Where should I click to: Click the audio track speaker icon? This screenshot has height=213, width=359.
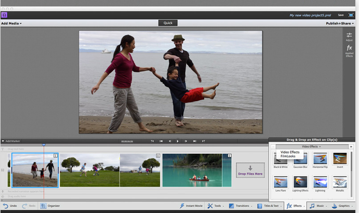(x=3, y=196)
